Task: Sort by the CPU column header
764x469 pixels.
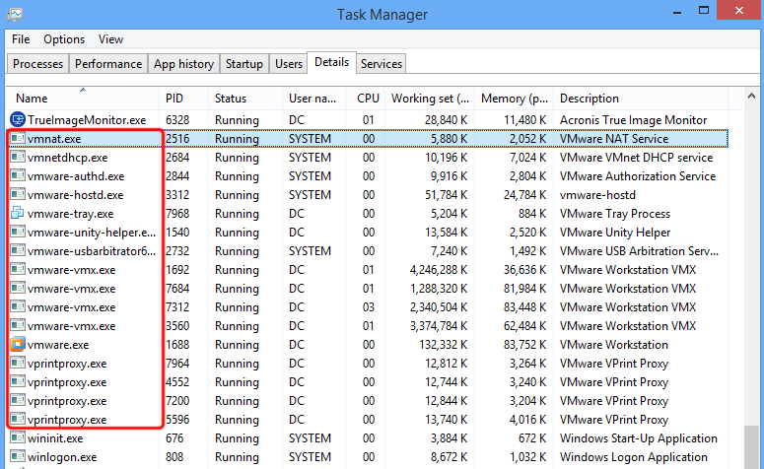Action: coord(366,99)
